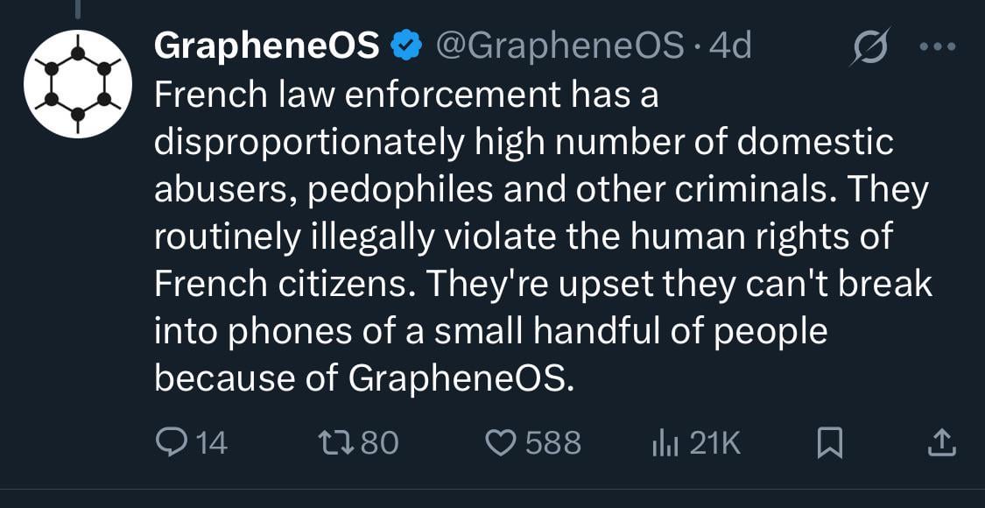Open the GrapheneOS profile avatar

[x=77, y=83]
